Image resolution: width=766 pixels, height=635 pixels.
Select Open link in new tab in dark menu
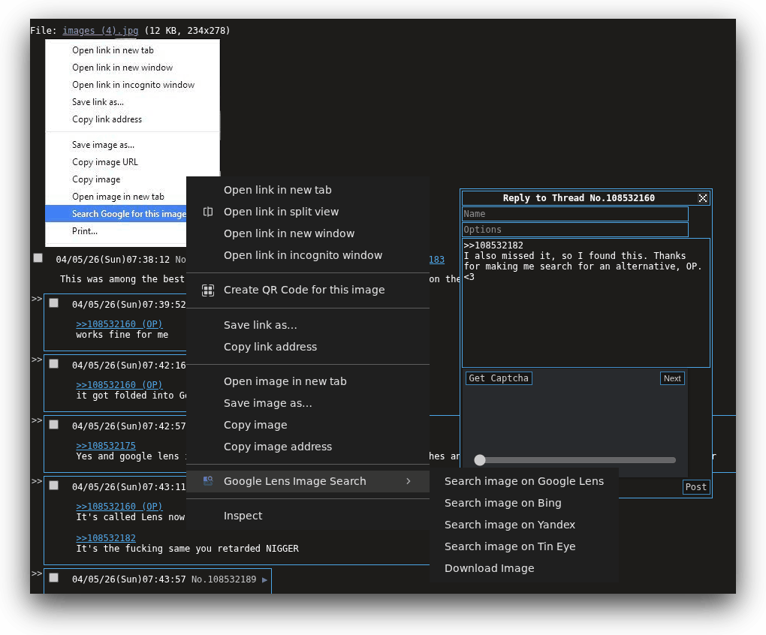click(x=308, y=190)
